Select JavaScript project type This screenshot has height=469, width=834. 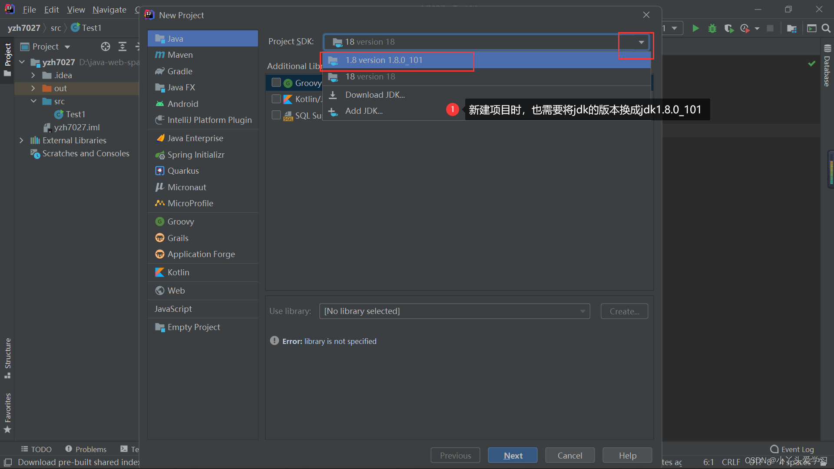[x=203, y=309]
